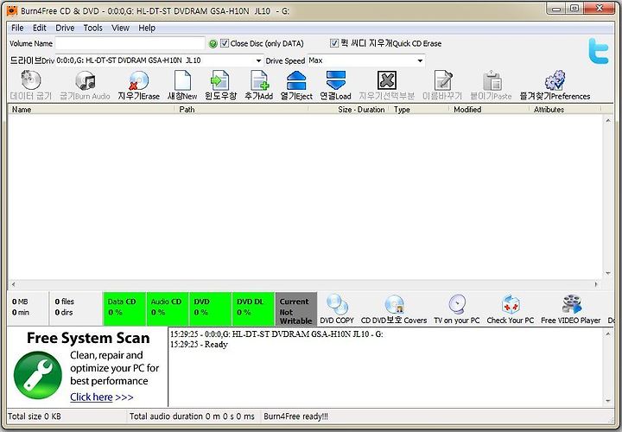The image size is (622, 432).
Task: Click horizontal scrollbar right arrow
Action: (x=596, y=284)
